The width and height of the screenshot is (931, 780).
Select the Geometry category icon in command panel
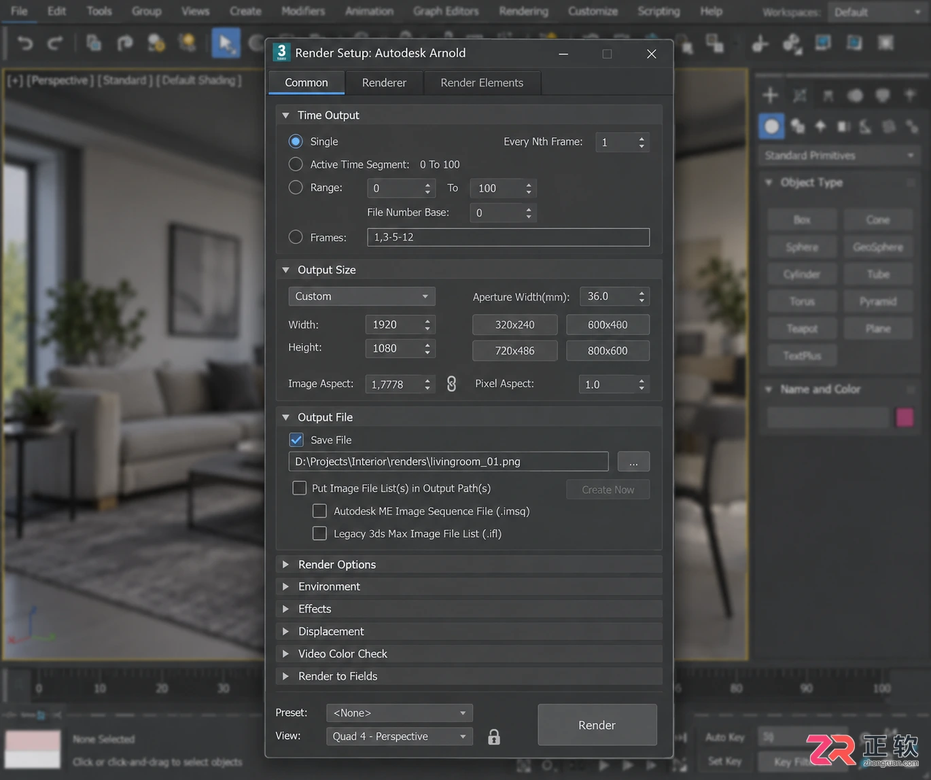tap(771, 126)
